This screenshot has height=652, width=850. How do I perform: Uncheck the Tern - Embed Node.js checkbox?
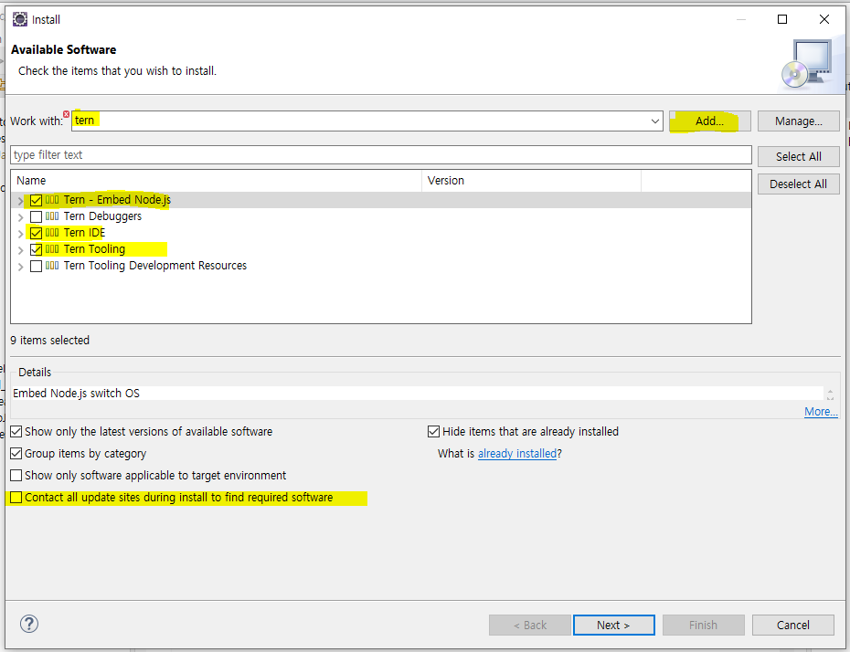click(36, 200)
